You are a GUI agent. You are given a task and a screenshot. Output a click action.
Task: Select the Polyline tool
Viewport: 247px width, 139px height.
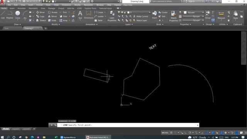click(x=10, y=15)
